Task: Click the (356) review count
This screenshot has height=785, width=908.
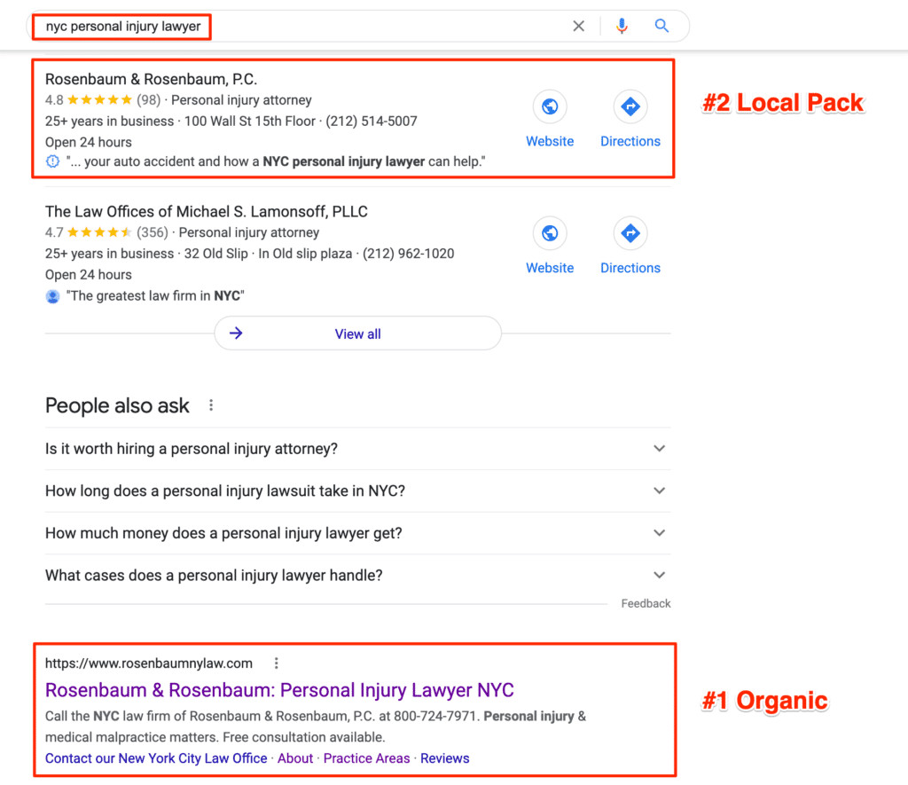Action: [x=153, y=233]
